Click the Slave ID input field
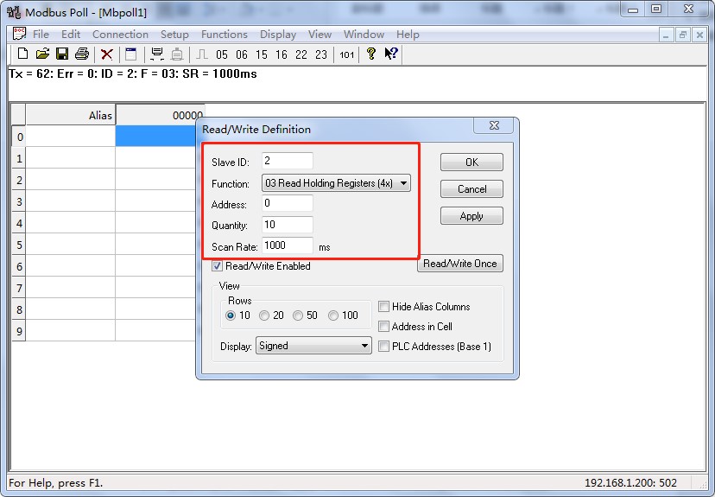The width and height of the screenshot is (715, 497). coord(288,161)
